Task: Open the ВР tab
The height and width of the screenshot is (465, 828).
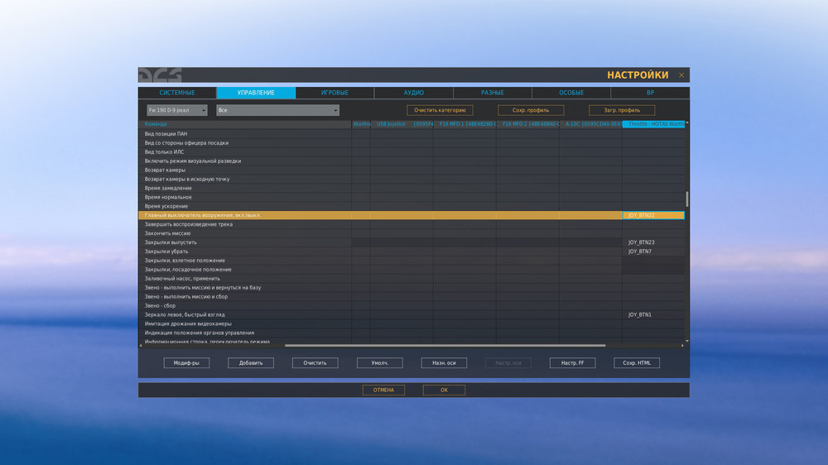Action: pyautogui.click(x=650, y=93)
